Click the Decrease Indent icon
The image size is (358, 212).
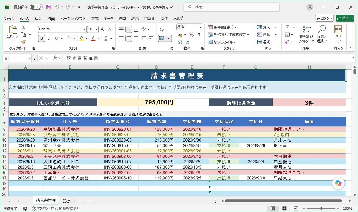click(144, 38)
